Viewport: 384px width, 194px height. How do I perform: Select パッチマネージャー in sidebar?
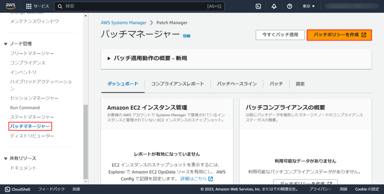point(30,126)
